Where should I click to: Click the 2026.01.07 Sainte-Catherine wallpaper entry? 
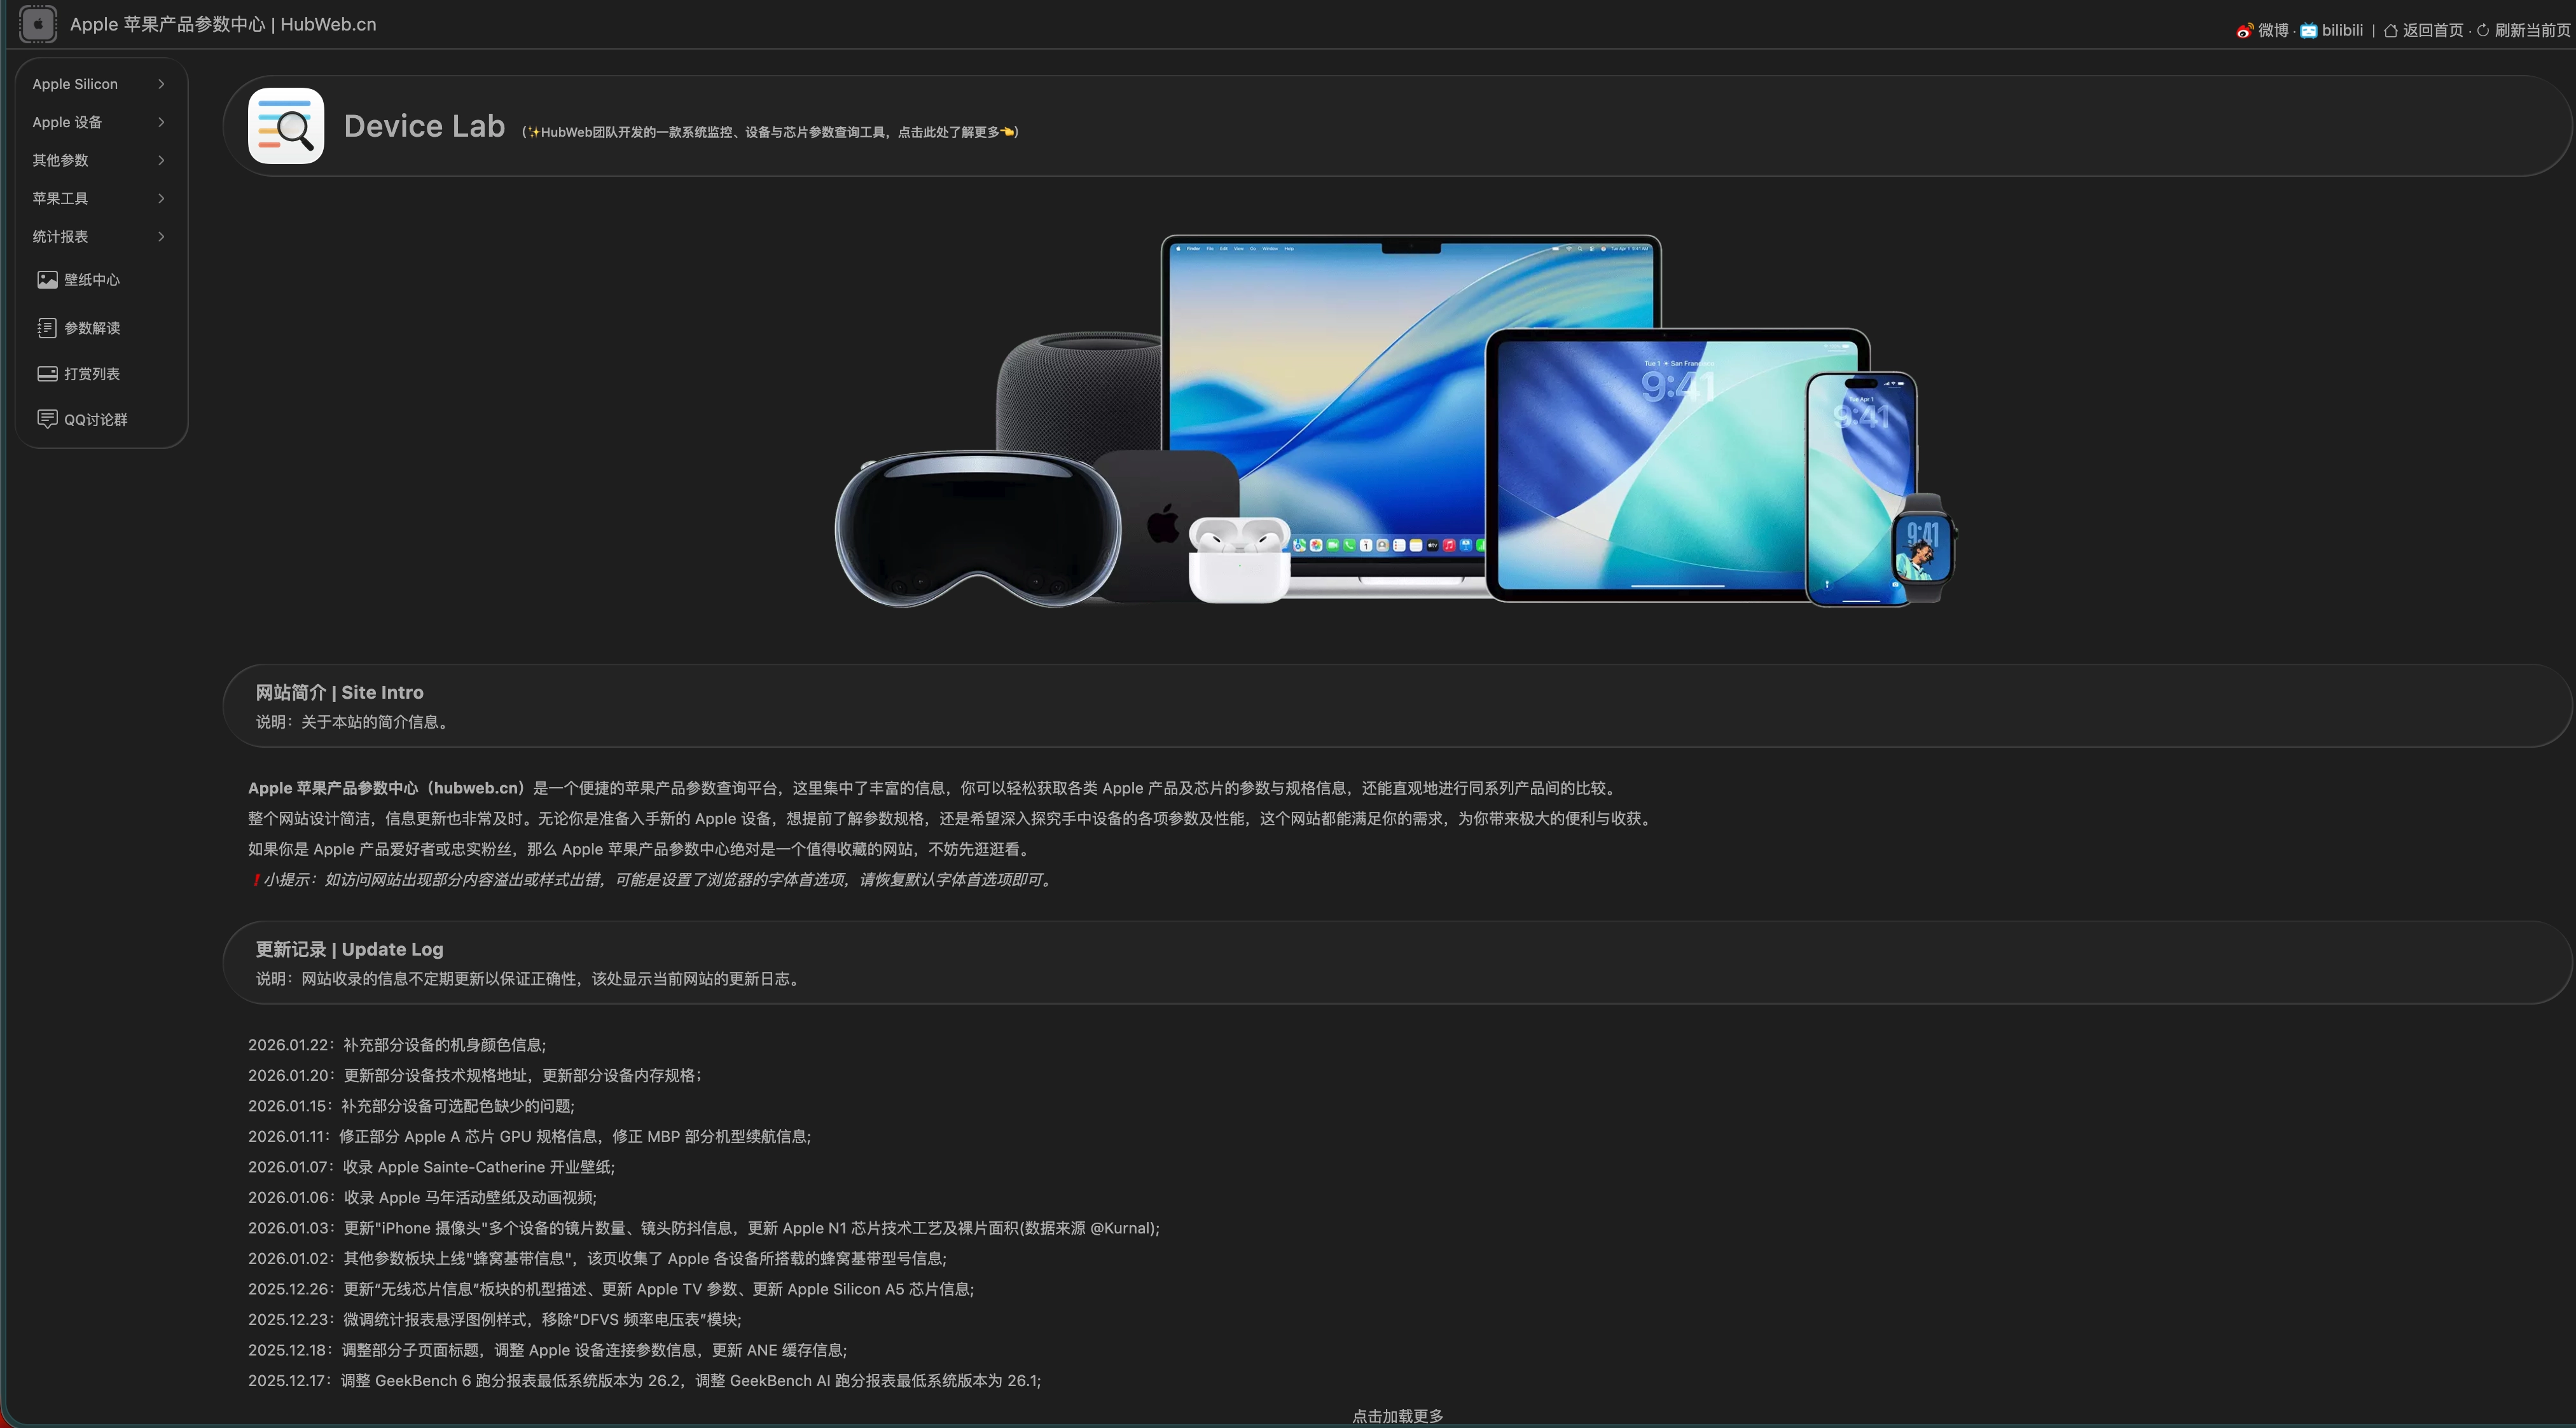tap(432, 1167)
